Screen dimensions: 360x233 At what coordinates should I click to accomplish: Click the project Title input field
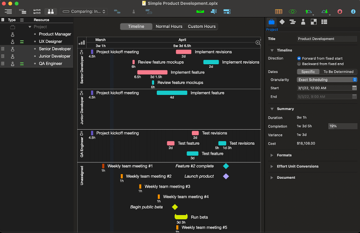[x=327, y=39]
